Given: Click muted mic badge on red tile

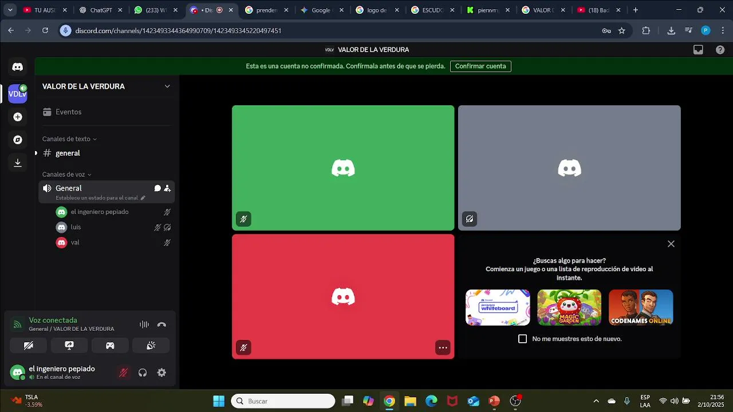Looking at the screenshot, I should point(243,347).
